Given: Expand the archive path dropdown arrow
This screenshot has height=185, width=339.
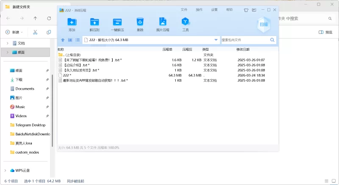Looking at the screenshot, I should coord(216,40).
